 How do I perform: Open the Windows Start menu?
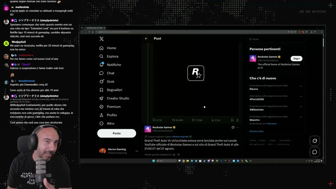(x=154, y=161)
